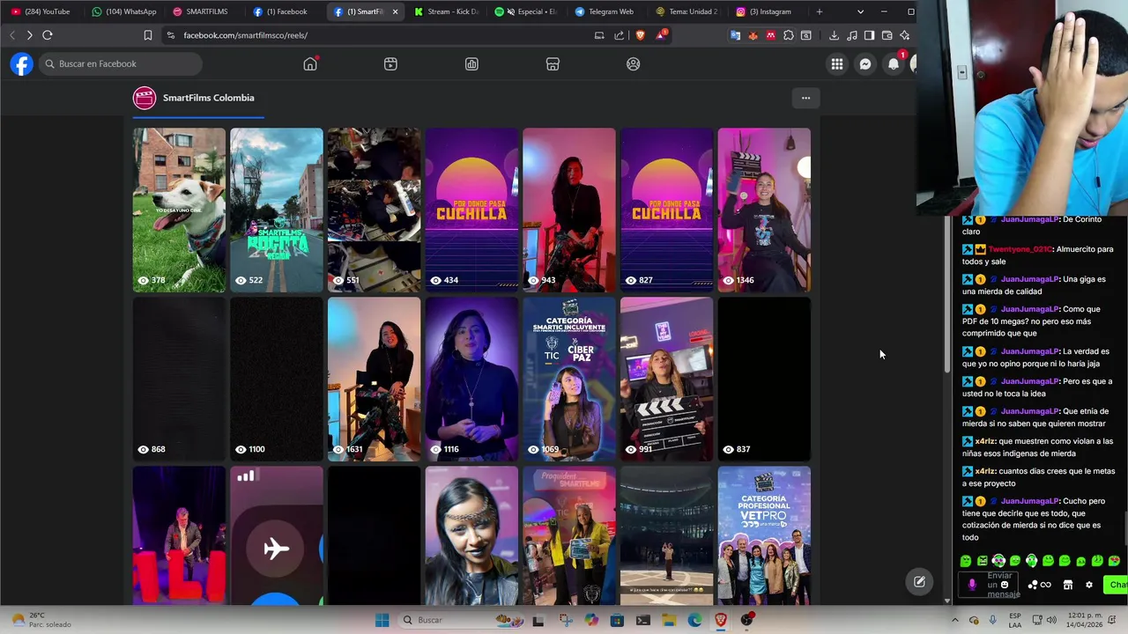Open the media control music-note icon
Screen dimensions: 1128x634
click(x=851, y=35)
